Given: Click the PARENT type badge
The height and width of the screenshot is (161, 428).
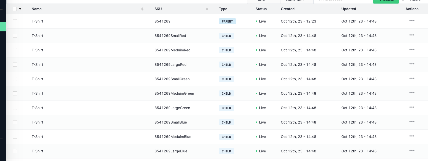Looking at the screenshot, I should 227,22.
